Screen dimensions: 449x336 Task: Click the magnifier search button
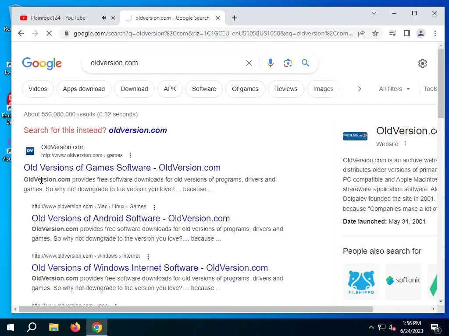[x=305, y=63]
